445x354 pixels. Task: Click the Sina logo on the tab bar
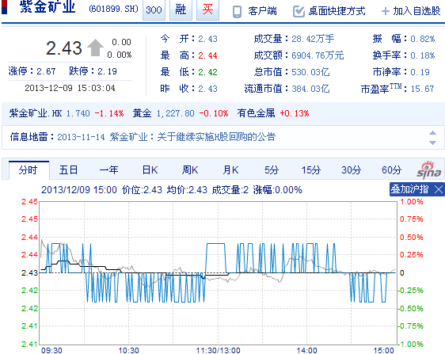pyautogui.click(x=429, y=170)
